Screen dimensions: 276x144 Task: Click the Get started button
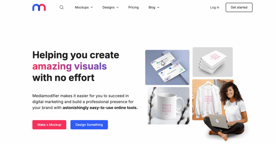(x=239, y=7)
